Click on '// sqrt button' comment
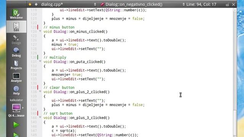Screen dimensions: 244x137 [x=58, y=113]
